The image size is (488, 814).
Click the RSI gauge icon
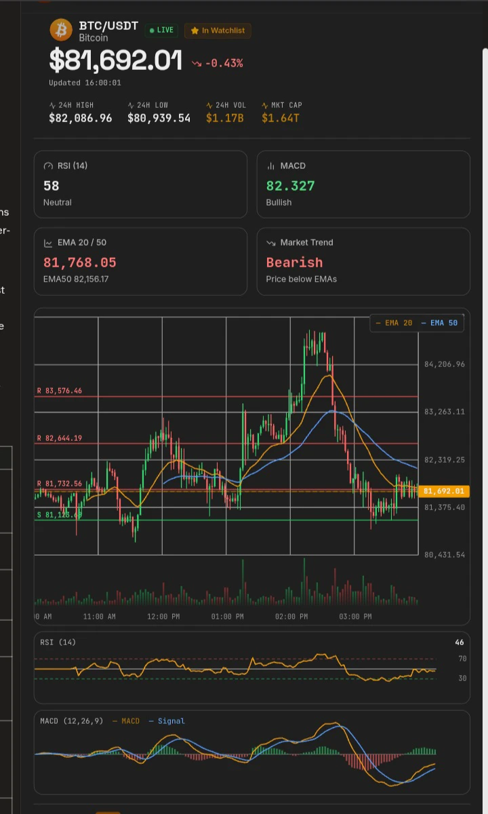pyautogui.click(x=48, y=166)
